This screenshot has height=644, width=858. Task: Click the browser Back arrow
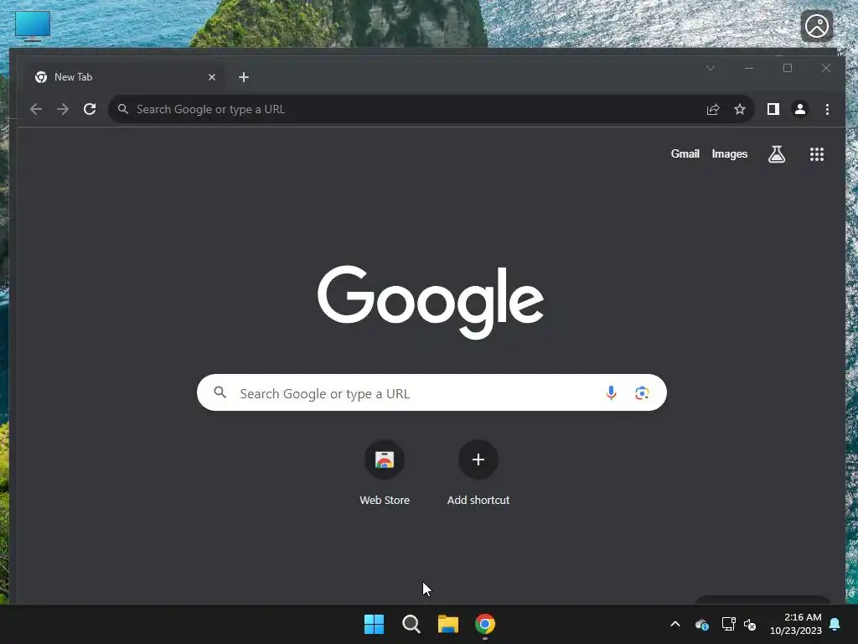(x=36, y=109)
